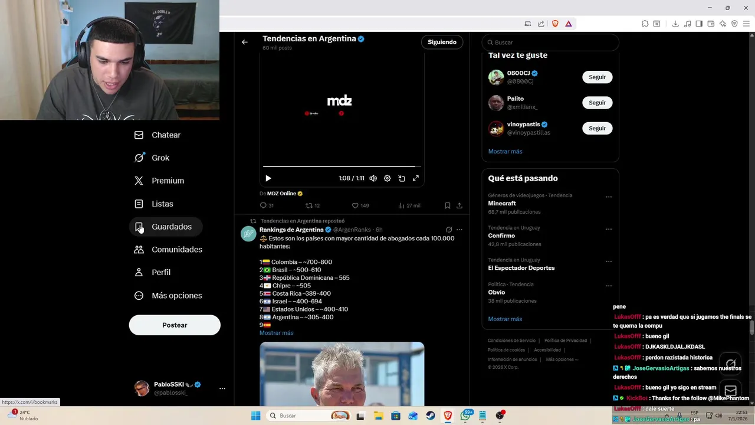Open the Condiciones de Servicio link
Viewport: 755px width, 425px height.
(x=511, y=341)
